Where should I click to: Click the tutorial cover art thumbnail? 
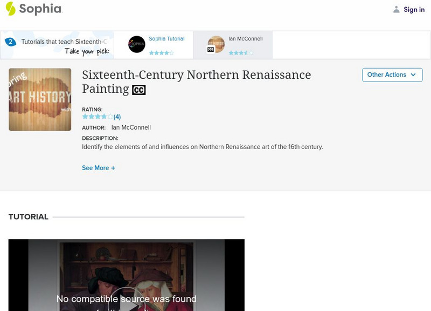[x=39, y=99]
